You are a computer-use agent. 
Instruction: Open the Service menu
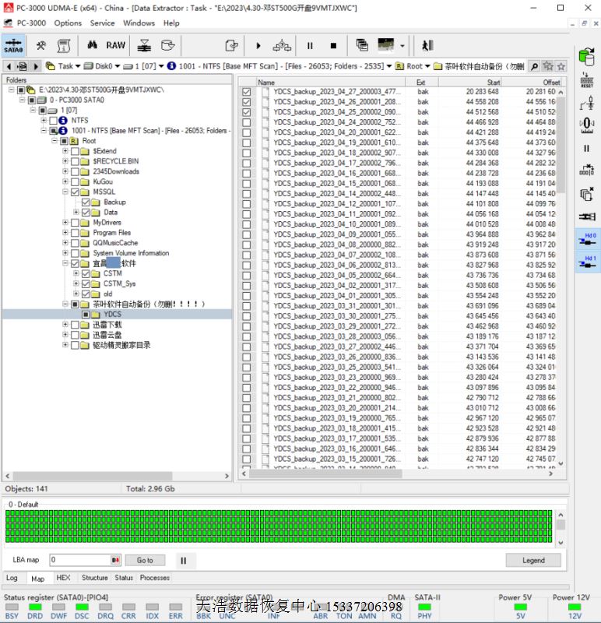pyautogui.click(x=102, y=23)
